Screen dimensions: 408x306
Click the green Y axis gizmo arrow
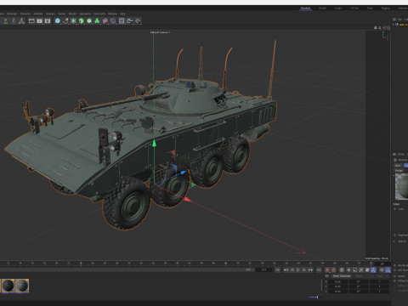point(154,143)
